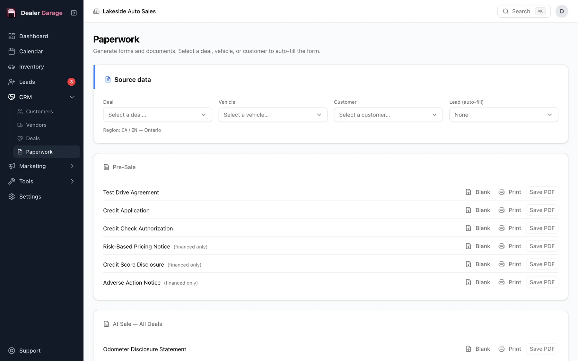The height and width of the screenshot is (361, 578).
Task: Open the user avatar D
Action: pos(562,11)
